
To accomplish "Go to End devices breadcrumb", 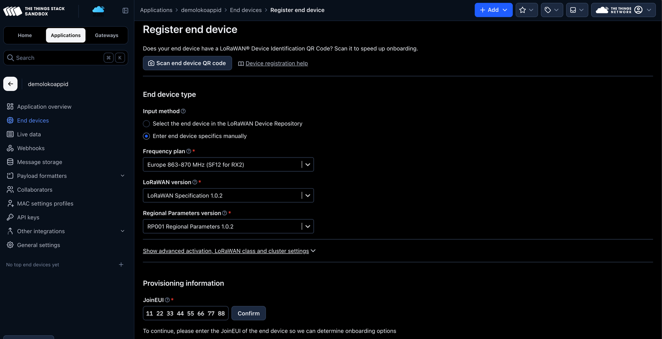I will point(245,10).
